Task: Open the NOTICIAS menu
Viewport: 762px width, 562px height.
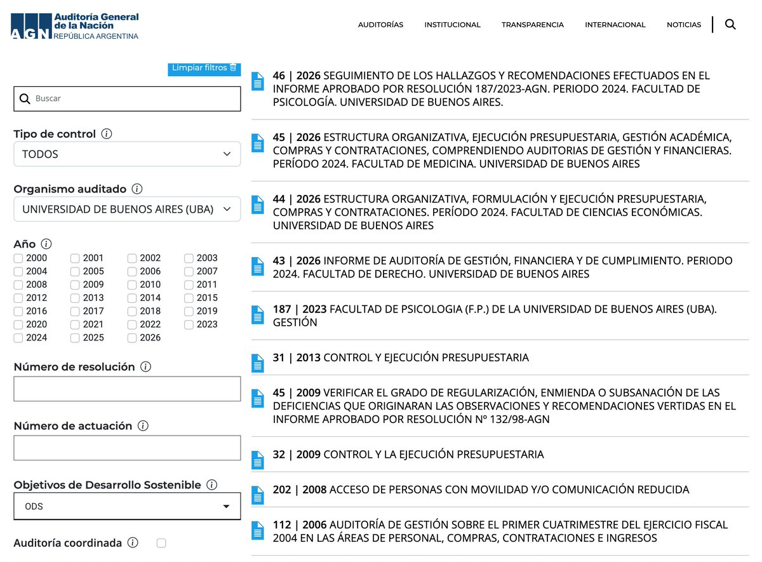Action: 684,25
